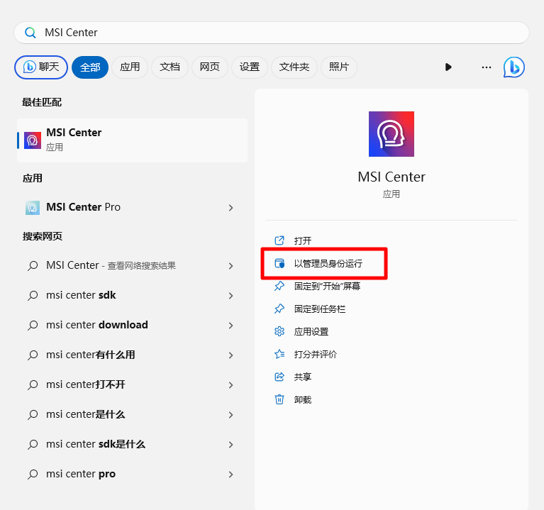Click the trash icon for 卸载
This screenshot has width=544, height=510.
pos(279,400)
